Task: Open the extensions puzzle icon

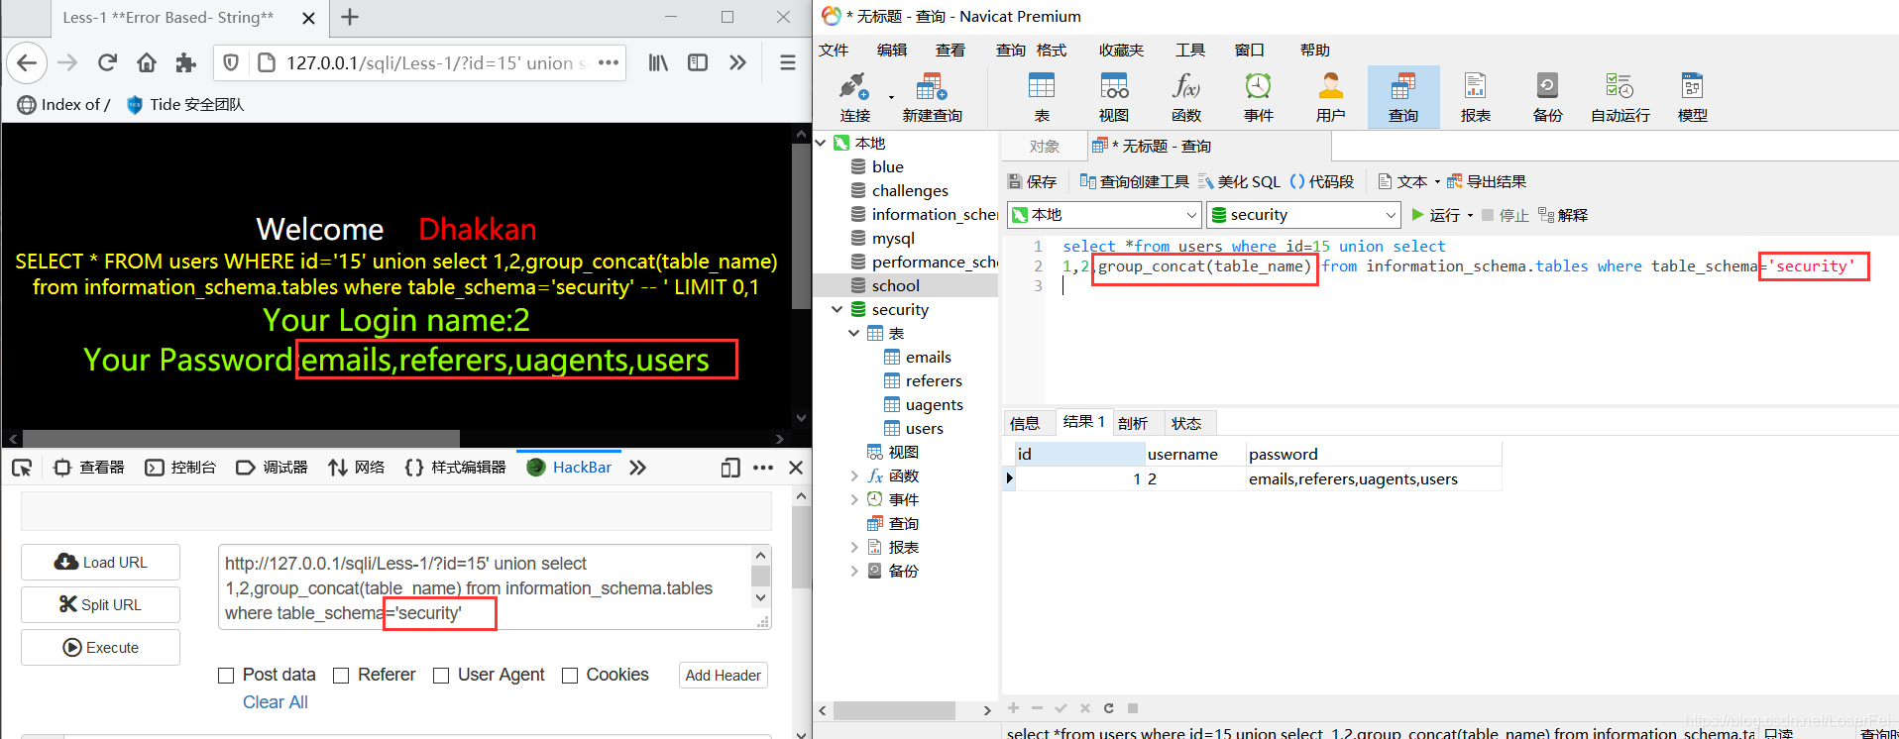Action: [x=185, y=63]
